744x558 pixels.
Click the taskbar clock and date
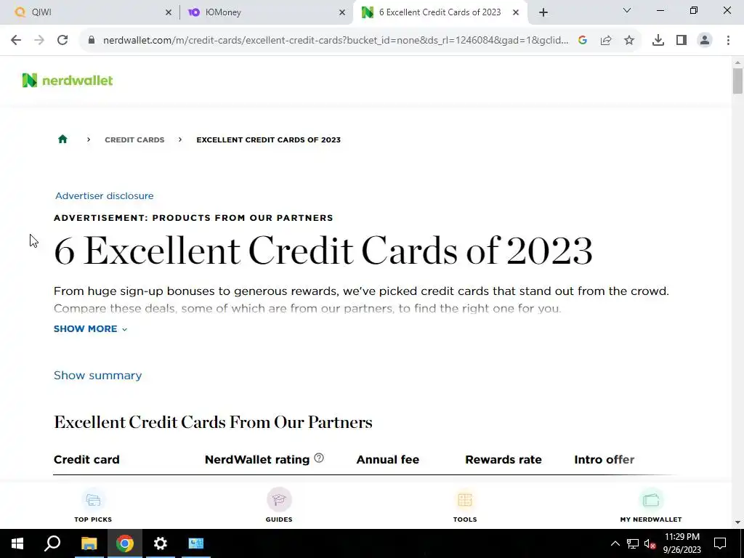tap(682, 543)
